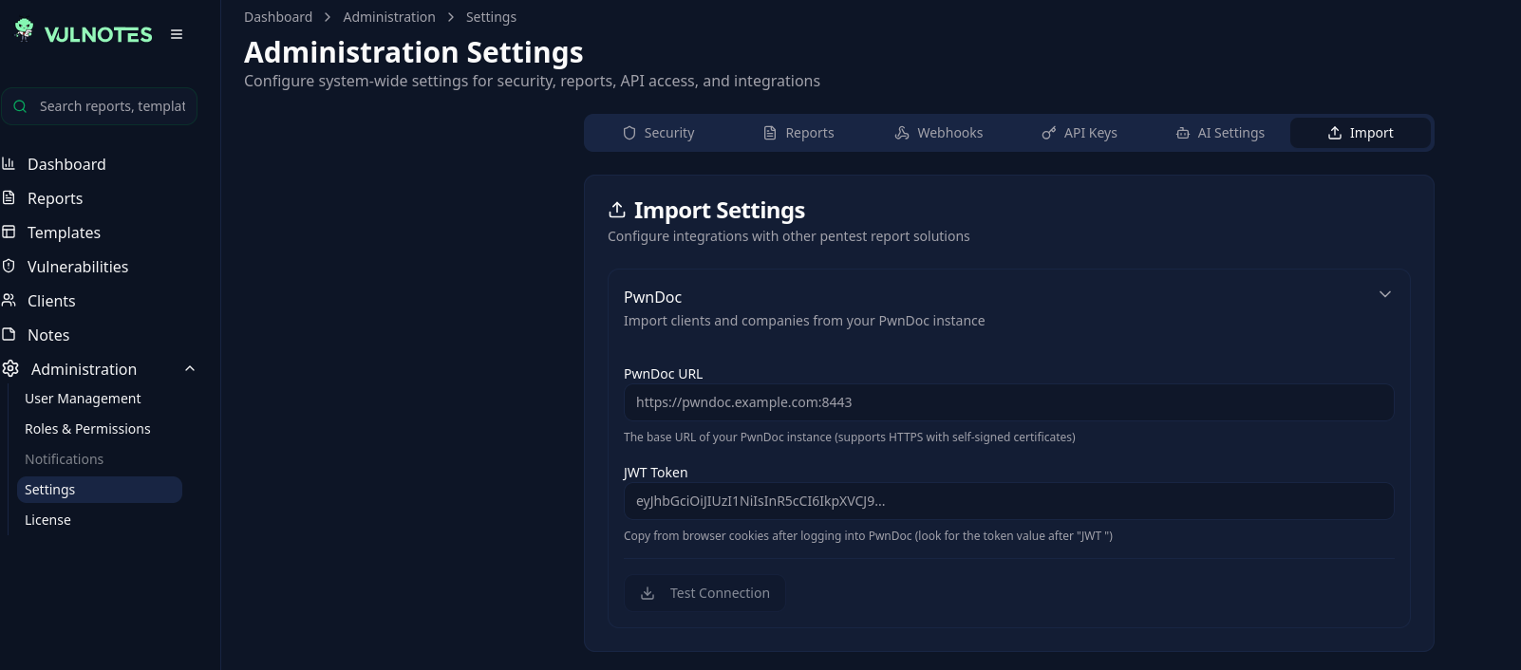The height and width of the screenshot is (670, 1521).
Task: Click the robot icon on AI Settings tab
Action: (x=1183, y=133)
